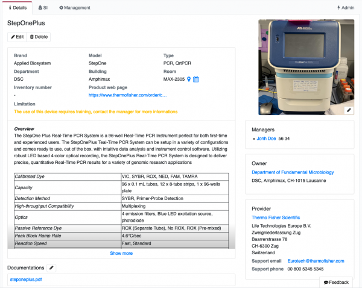This screenshot has height=288, width=362.
Task: Edit documentations with the pencil icon
Action: click(51, 268)
